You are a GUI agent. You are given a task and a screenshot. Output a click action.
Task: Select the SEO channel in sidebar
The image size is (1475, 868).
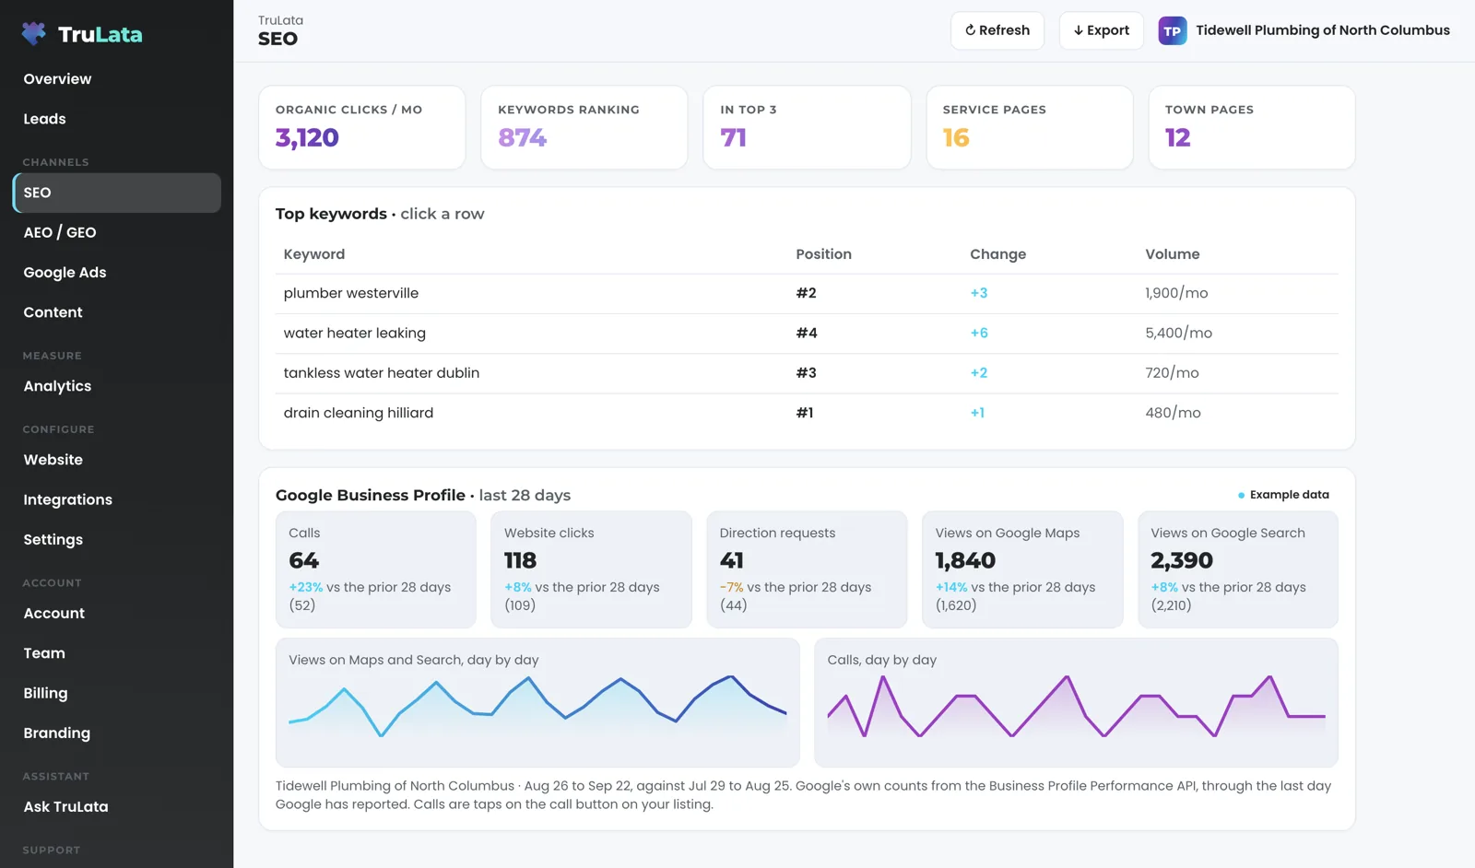point(117,193)
